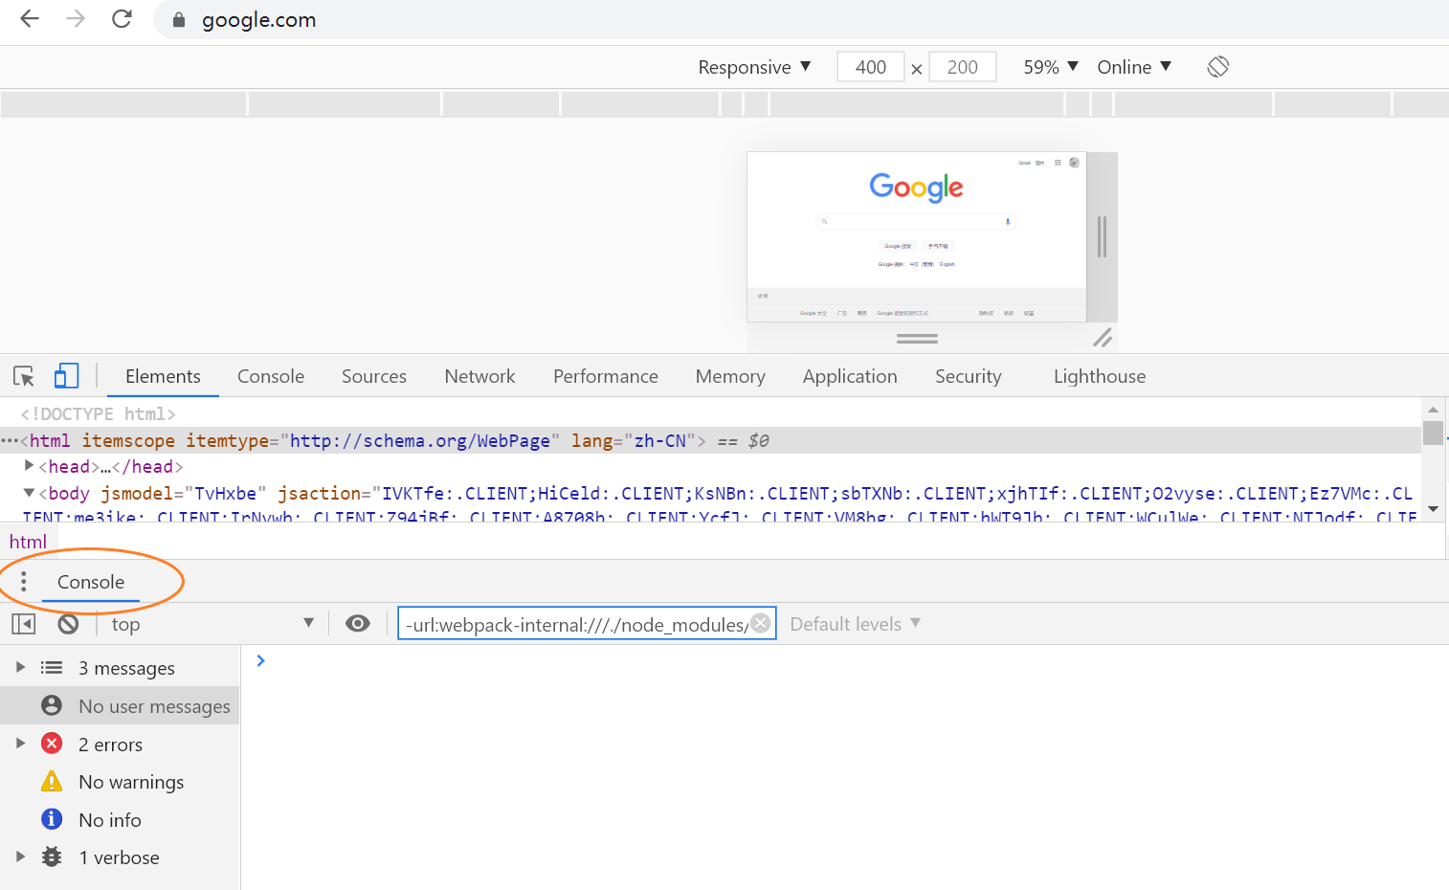
Task: Click the DOM tree scroll down arrow
Action: point(1433,509)
